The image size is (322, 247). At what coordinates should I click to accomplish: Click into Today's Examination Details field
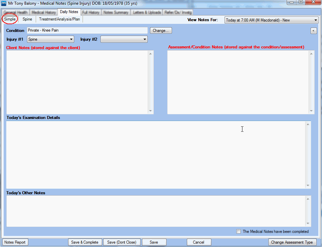click(155, 155)
